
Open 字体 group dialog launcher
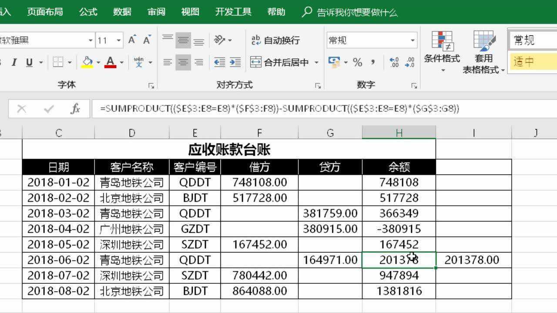pyautogui.click(x=151, y=86)
